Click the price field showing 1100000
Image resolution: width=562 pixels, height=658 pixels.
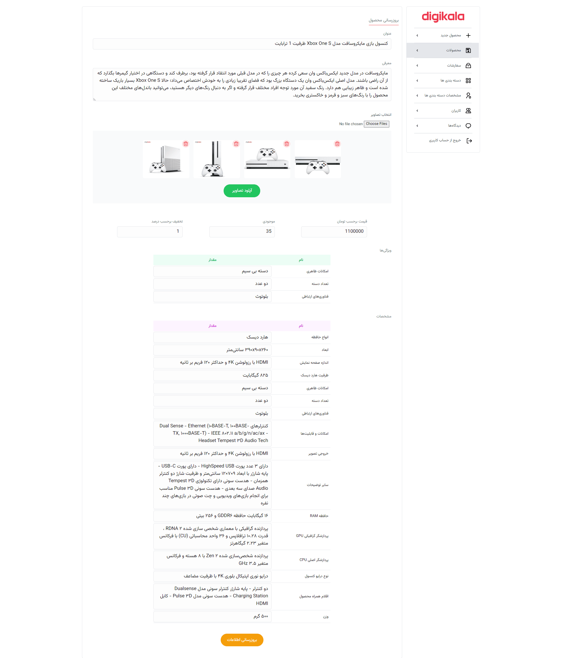coord(334,232)
